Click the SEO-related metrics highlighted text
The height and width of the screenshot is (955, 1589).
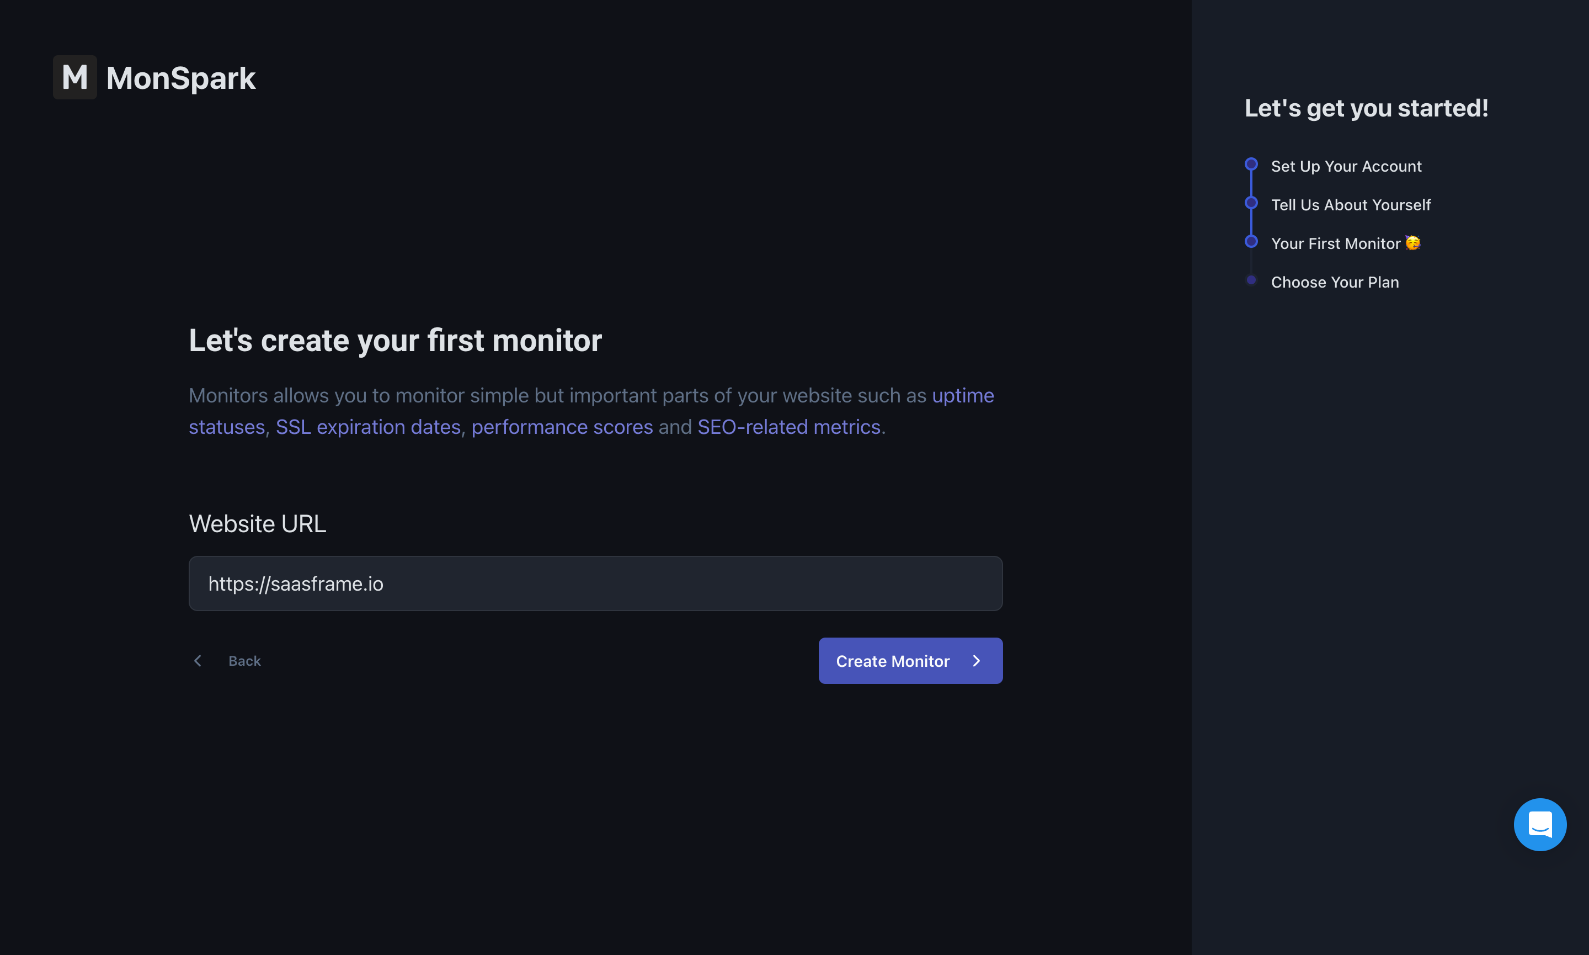click(789, 427)
